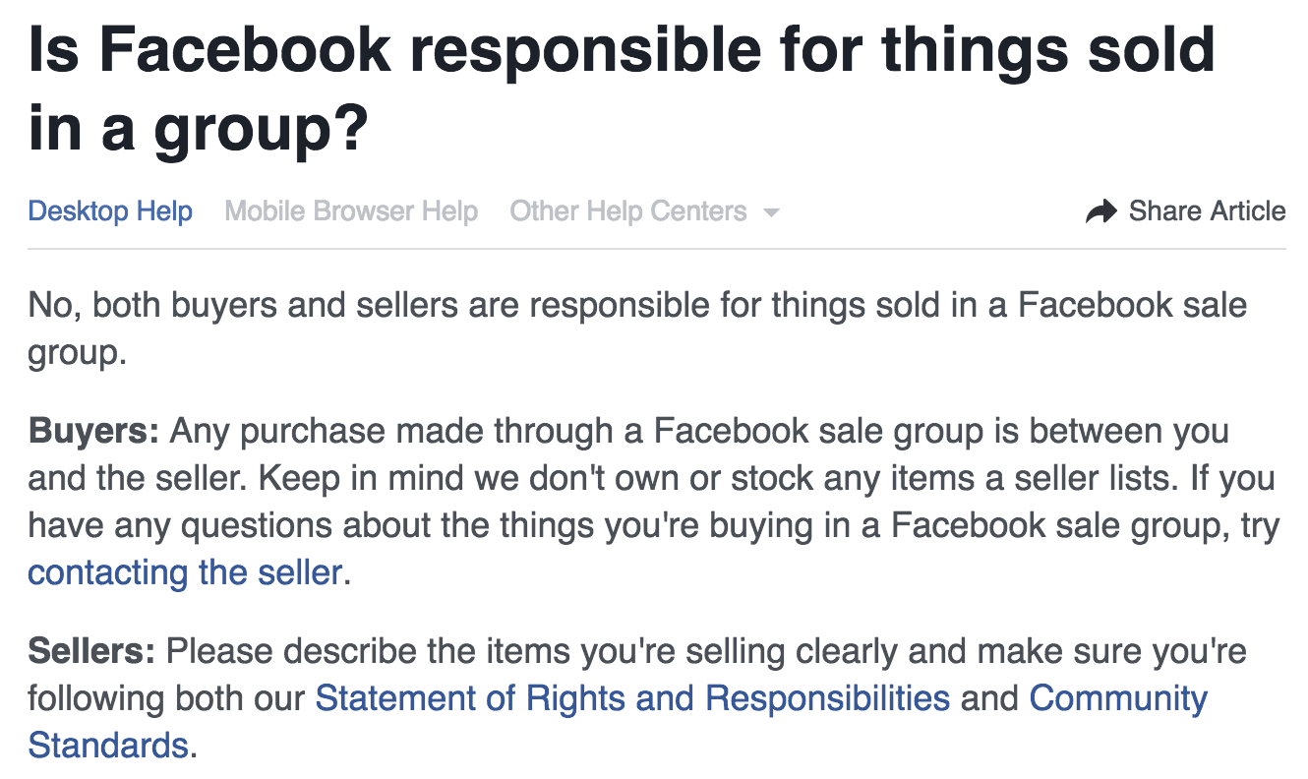Image resolution: width=1308 pixels, height=779 pixels.
Task: Switch to the Desktop Help tab
Action: pos(110,211)
